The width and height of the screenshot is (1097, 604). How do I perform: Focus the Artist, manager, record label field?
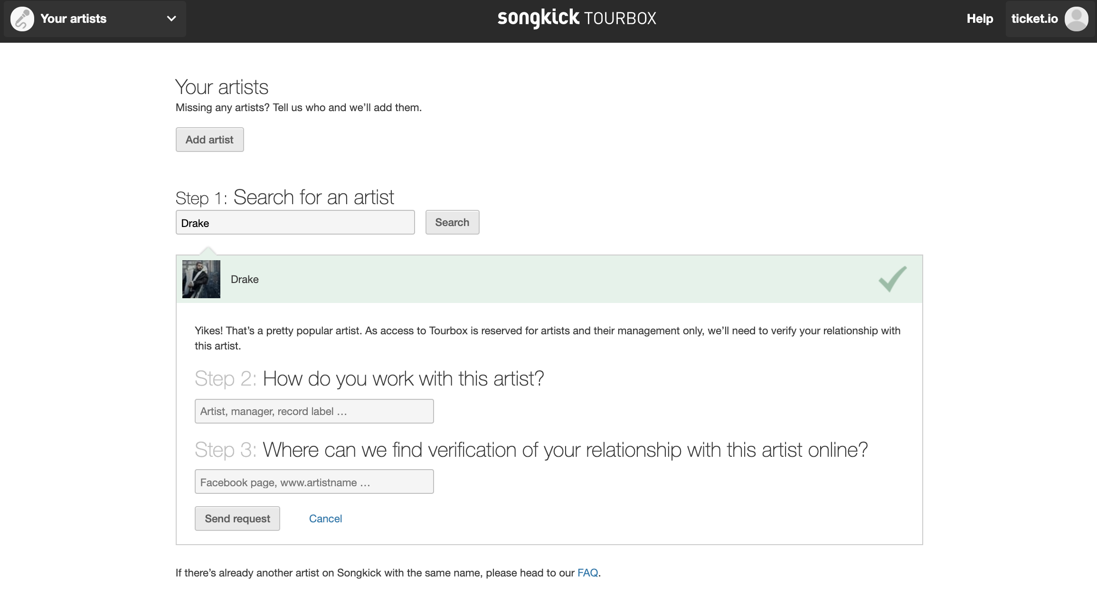(x=314, y=411)
